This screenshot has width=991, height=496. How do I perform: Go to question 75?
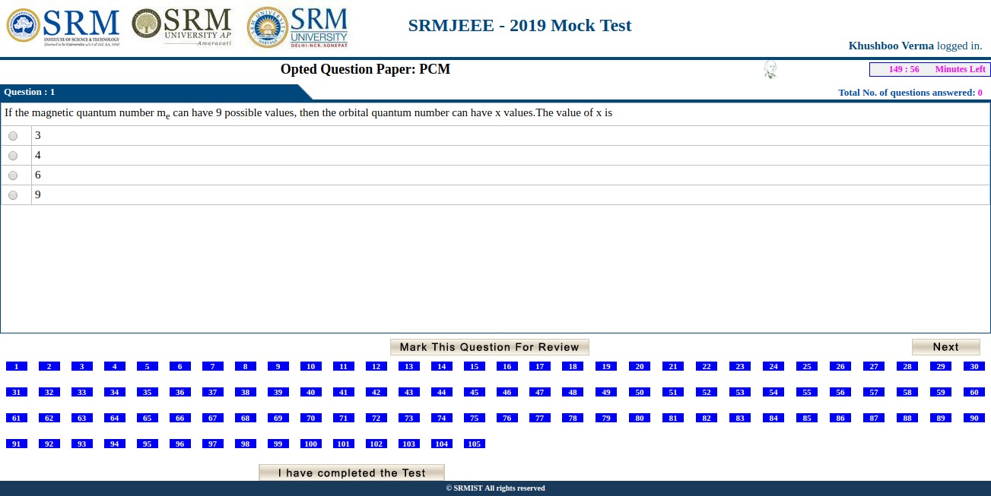(474, 418)
